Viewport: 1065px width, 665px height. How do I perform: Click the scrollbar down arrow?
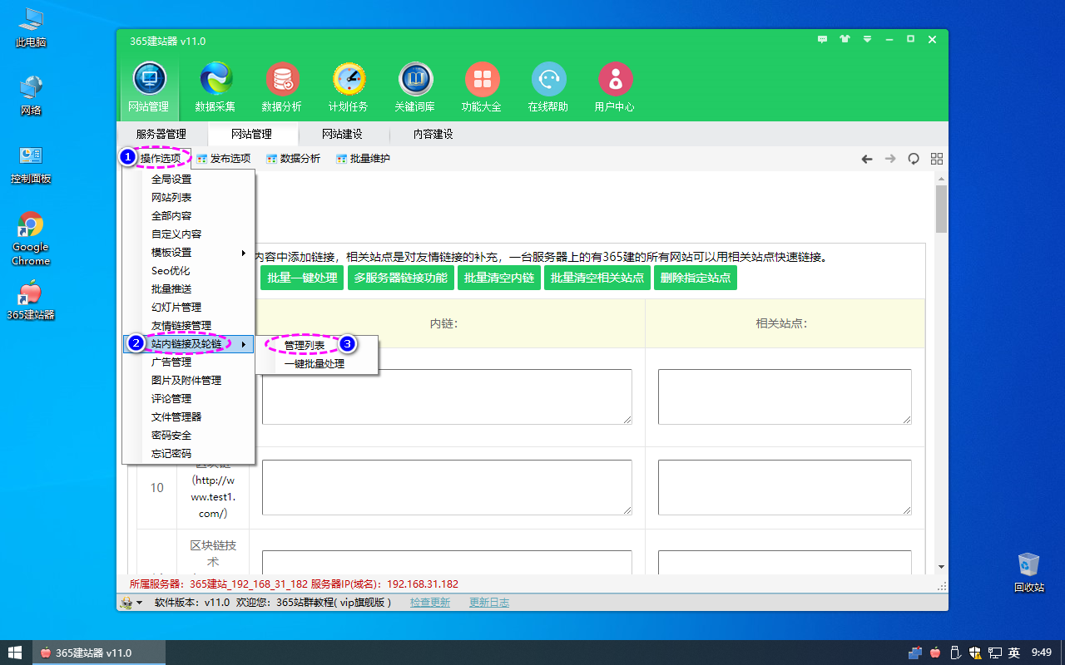tap(941, 567)
